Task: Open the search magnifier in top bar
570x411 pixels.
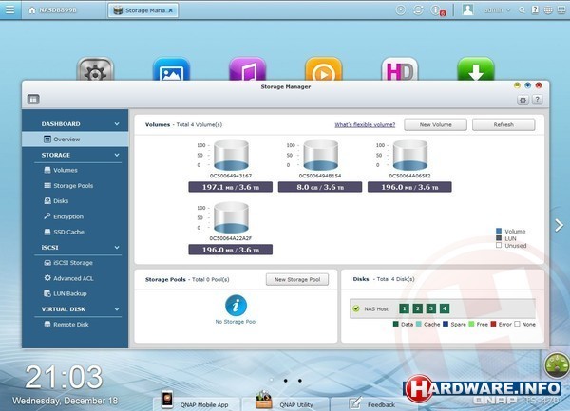Action: (x=522, y=10)
